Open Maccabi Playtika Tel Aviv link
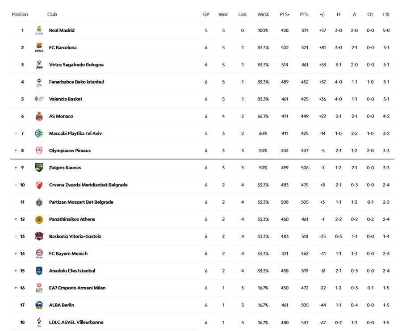The image size is (402, 331). tap(75, 134)
